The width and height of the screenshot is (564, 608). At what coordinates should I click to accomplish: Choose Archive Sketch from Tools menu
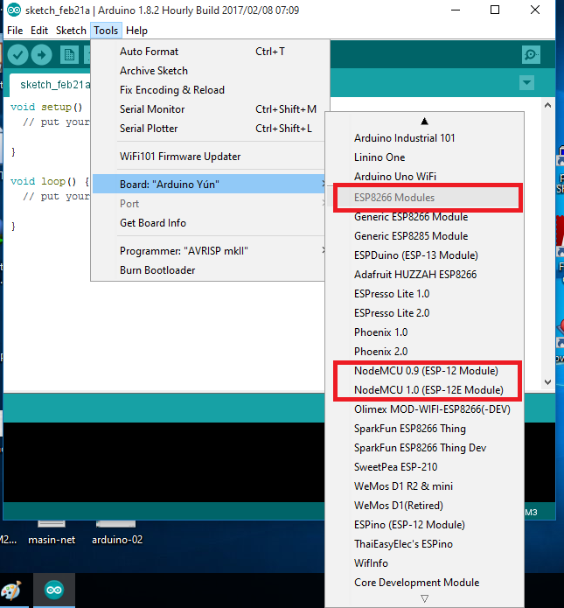208,71
